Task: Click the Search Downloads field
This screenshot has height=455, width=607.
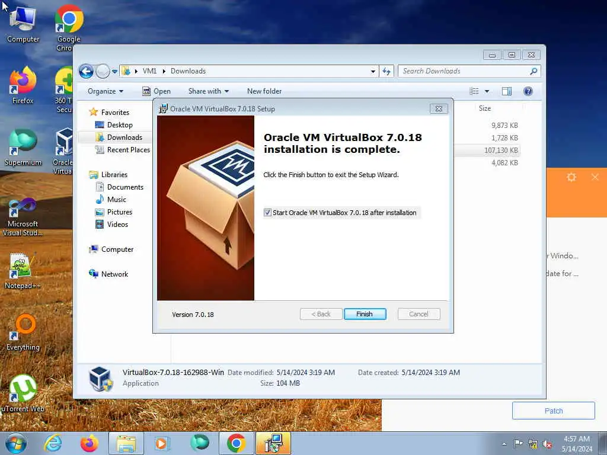Action: pos(465,71)
